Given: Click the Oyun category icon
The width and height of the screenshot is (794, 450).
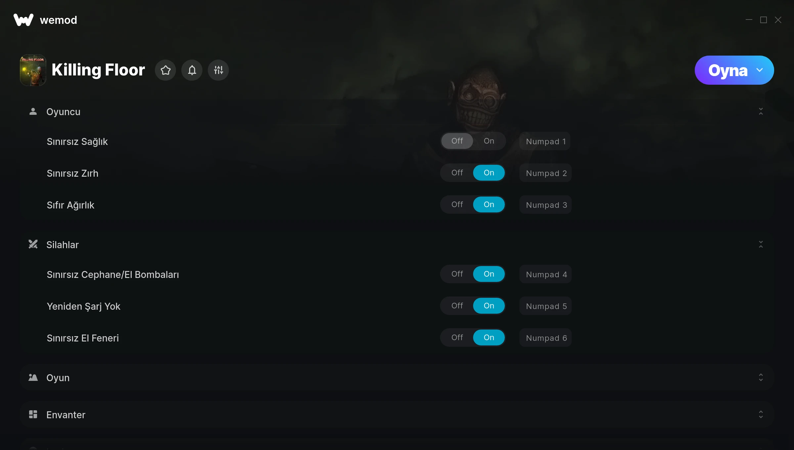Looking at the screenshot, I should 33,378.
